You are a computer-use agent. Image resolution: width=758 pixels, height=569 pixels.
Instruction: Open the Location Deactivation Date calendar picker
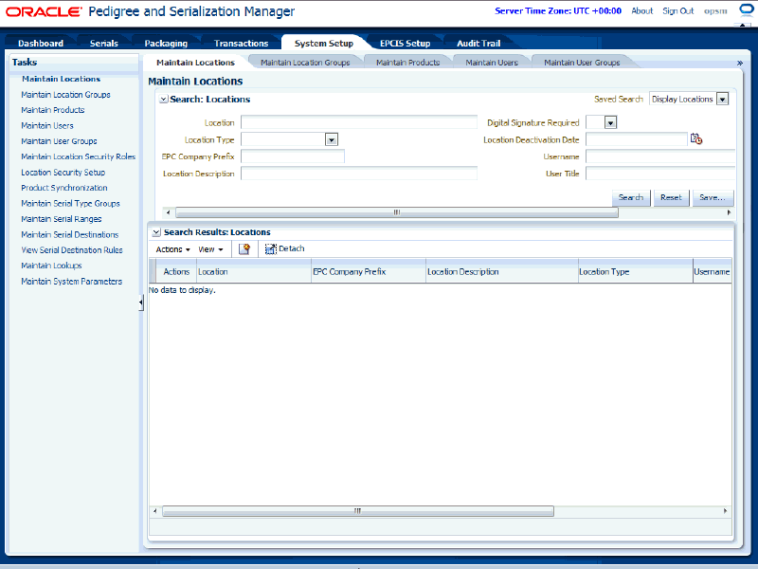pyautogui.click(x=696, y=139)
